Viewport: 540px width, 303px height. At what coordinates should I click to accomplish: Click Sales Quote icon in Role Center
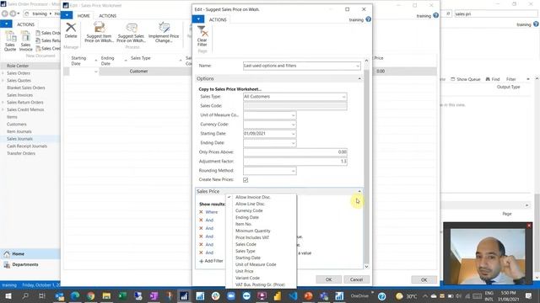pyautogui.click(x=10, y=36)
